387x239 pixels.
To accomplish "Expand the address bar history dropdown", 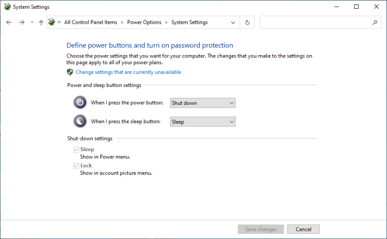I will (x=233, y=23).
